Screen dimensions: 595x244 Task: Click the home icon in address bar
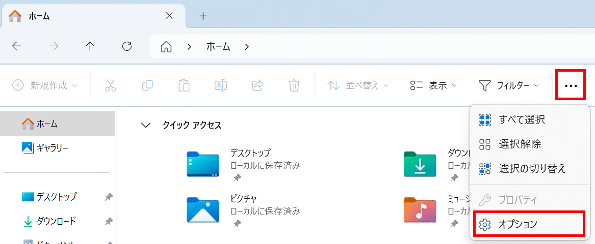166,47
